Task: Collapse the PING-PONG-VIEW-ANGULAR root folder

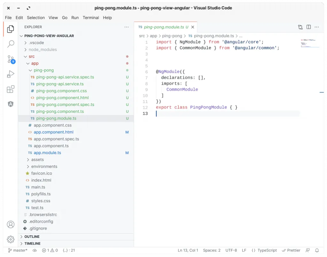Action: point(76,36)
